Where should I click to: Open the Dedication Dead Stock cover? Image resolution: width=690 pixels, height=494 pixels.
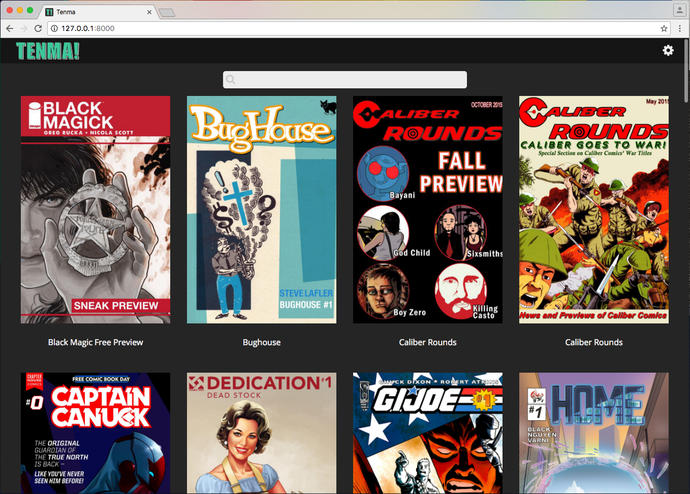click(x=262, y=433)
